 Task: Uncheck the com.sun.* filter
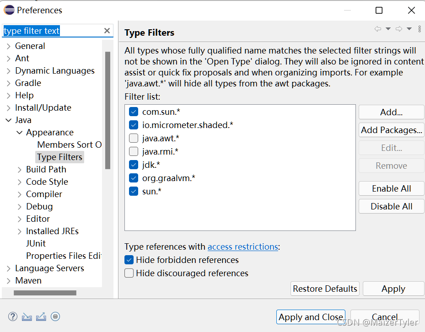coord(133,111)
